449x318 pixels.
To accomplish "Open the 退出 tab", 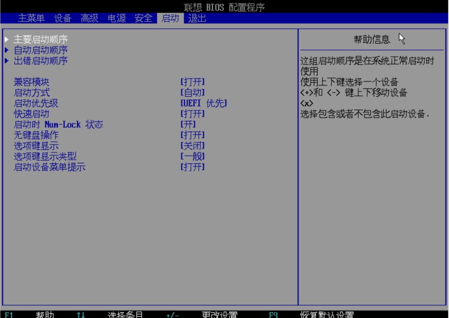I will pyautogui.click(x=197, y=18).
